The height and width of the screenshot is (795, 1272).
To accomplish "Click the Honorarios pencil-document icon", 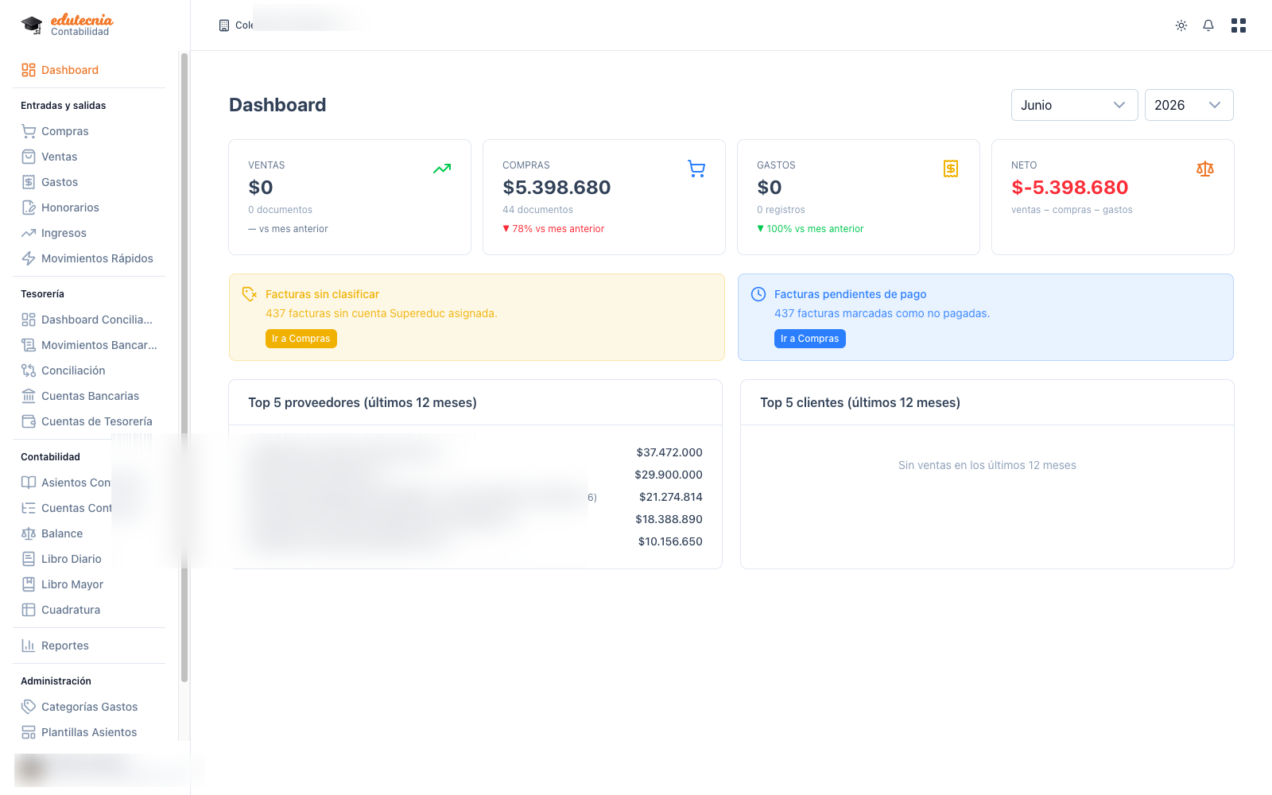I will [x=29, y=207].
